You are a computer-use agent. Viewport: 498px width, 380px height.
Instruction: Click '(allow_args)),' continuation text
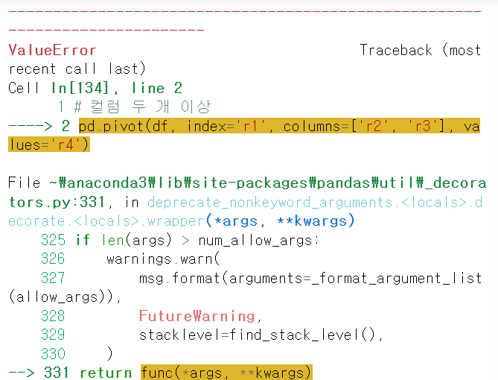coord(65,297)
